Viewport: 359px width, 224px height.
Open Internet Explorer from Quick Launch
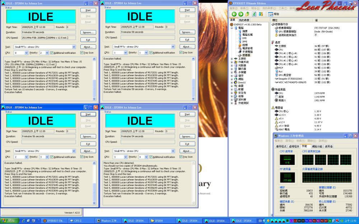[x=23, y=221]
